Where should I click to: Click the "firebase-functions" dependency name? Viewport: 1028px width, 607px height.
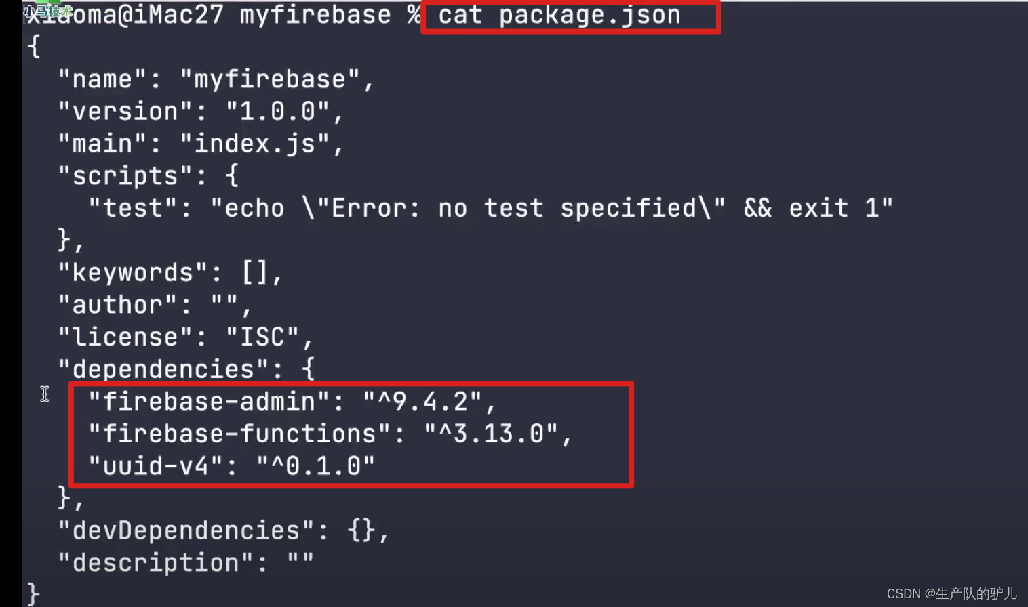239,434
